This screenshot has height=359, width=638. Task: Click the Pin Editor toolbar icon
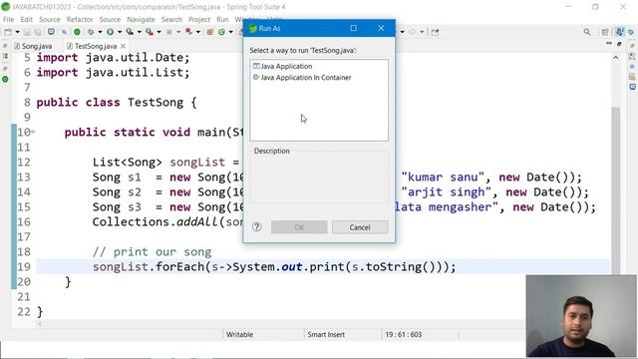pos(435,32)
